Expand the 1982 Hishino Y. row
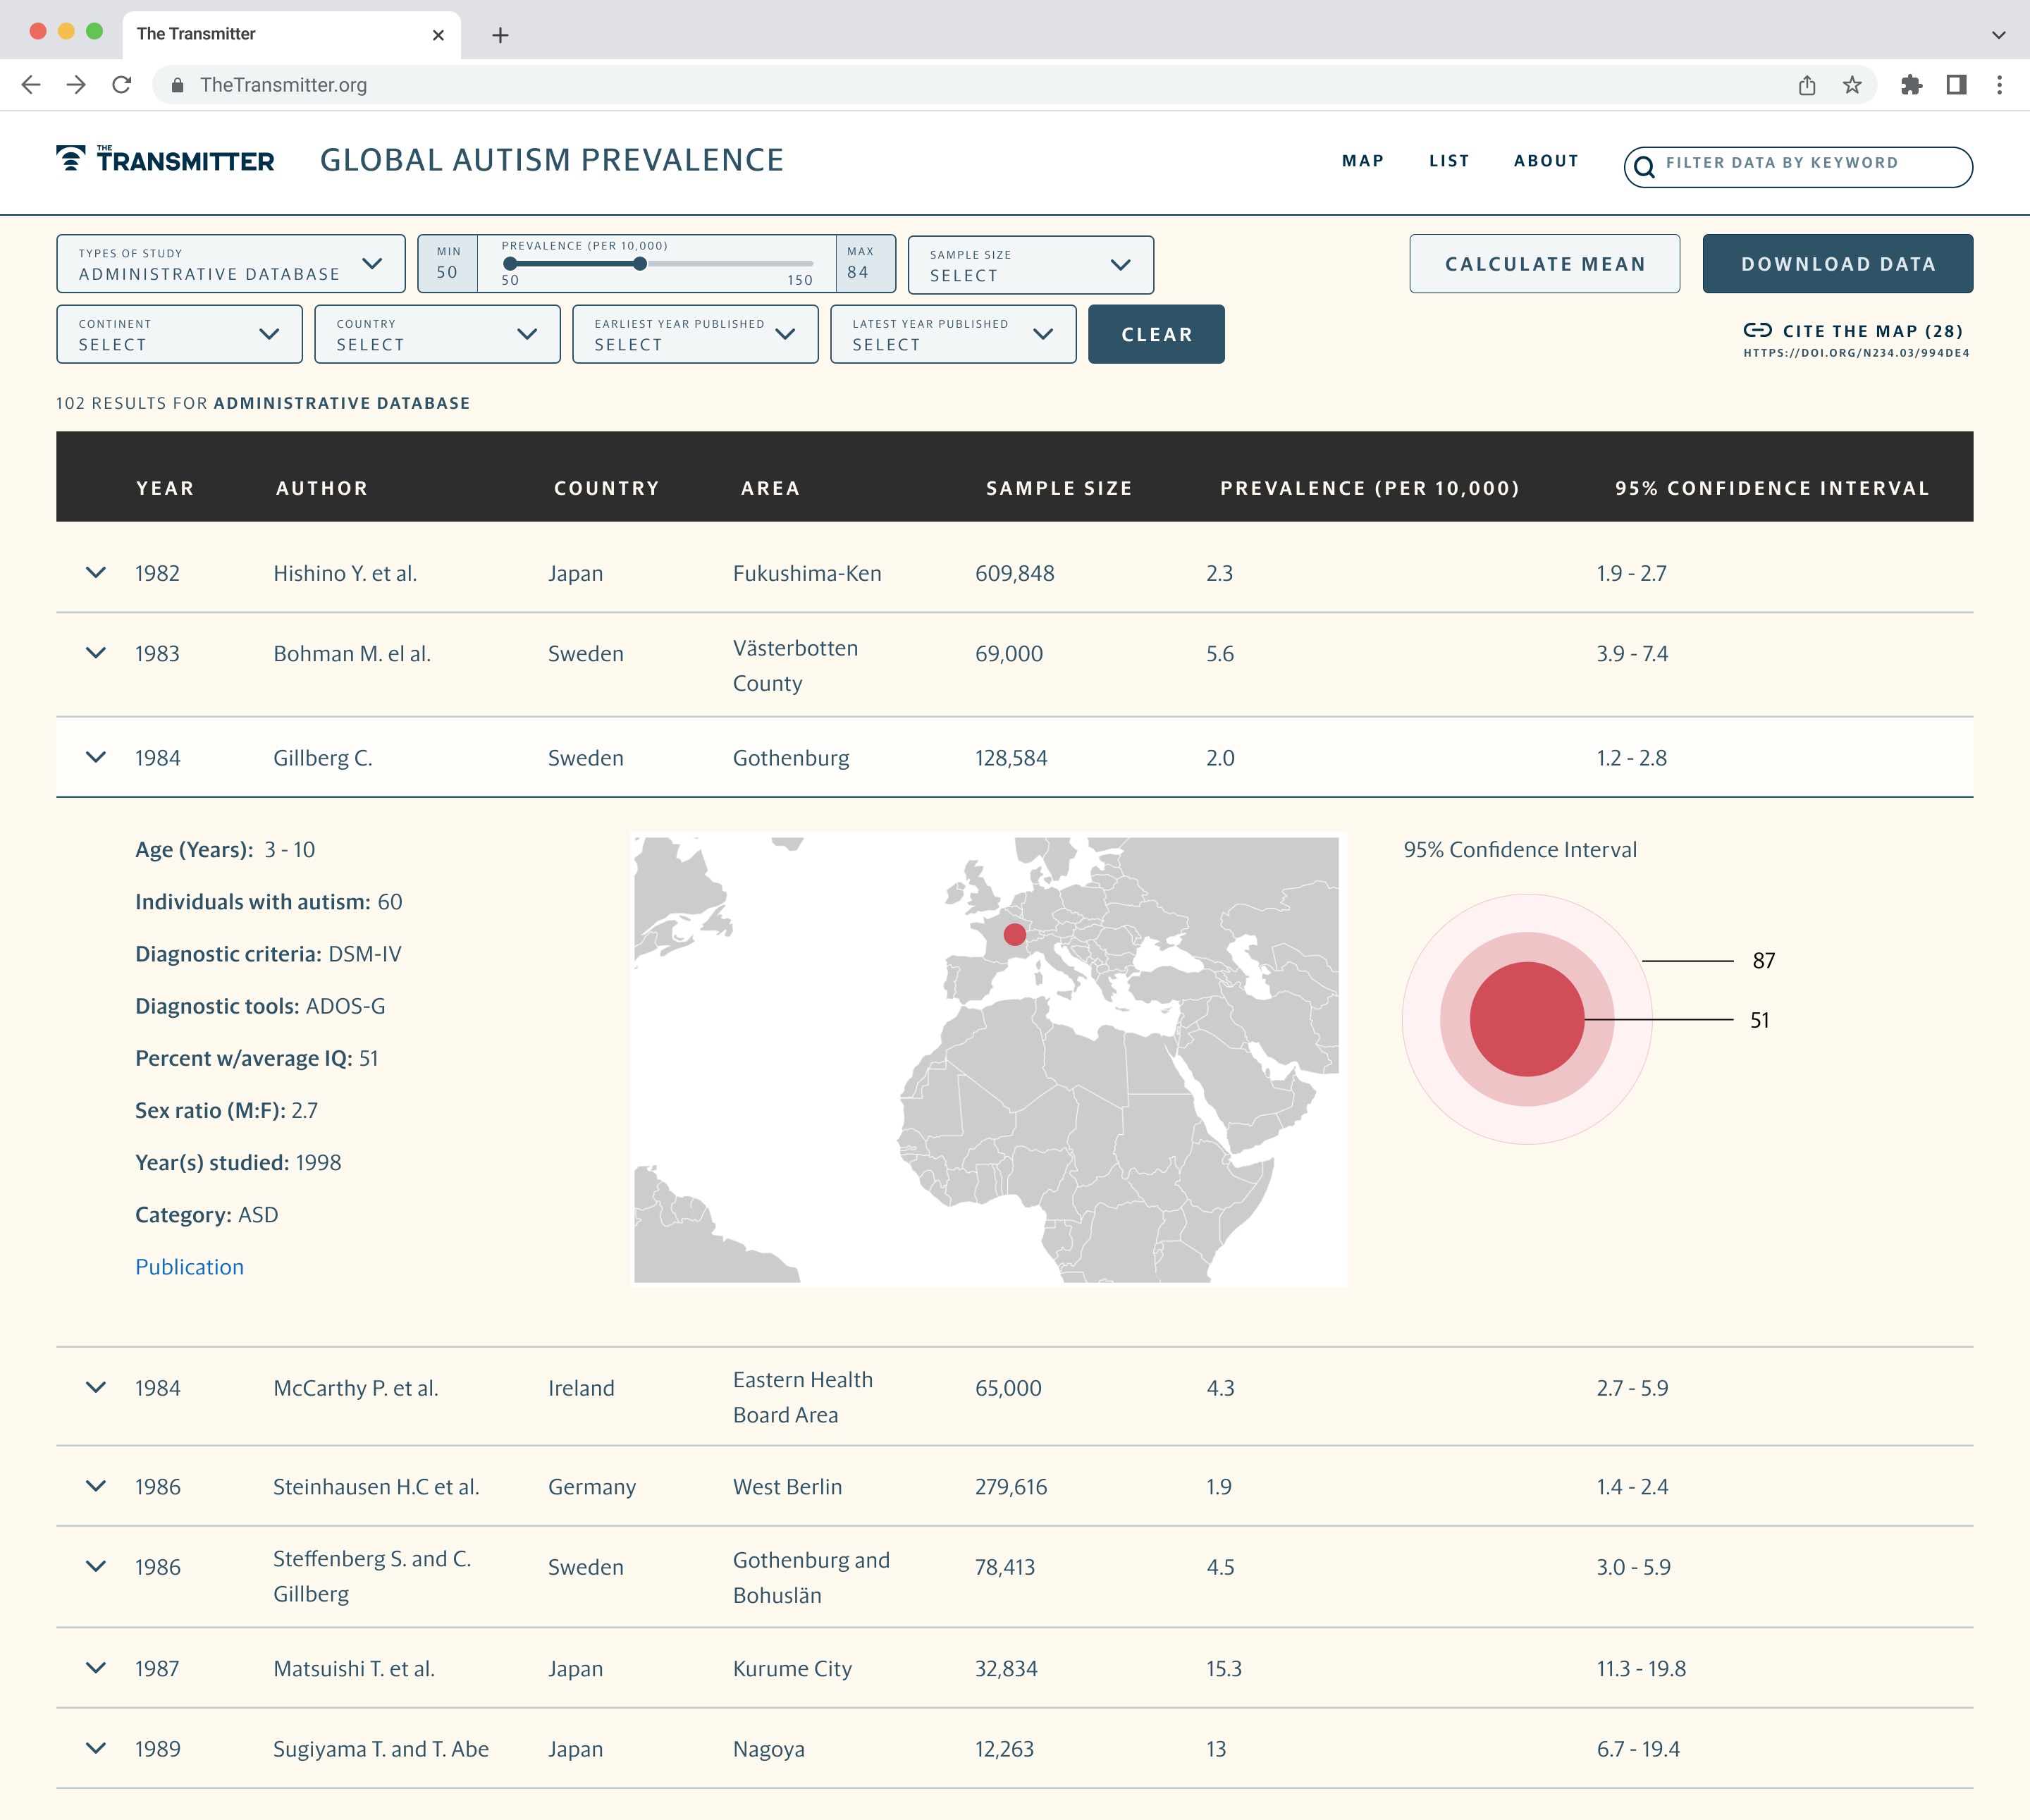Screen dimensions: 2030x1820 96,573
